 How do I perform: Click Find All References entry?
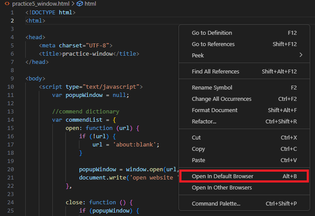244,71
